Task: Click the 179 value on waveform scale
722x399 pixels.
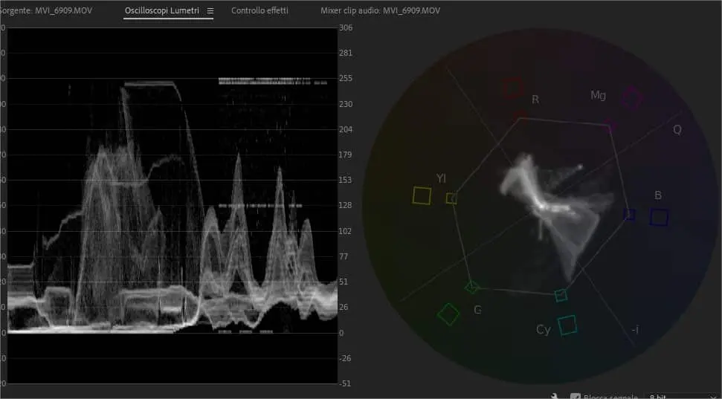Action: pyautogui.click(x=346, y=155)
